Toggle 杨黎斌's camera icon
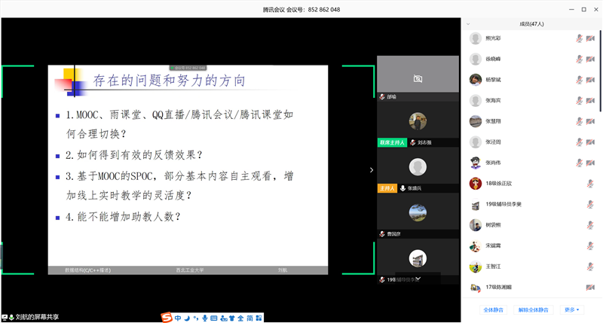This screenshot has height=323, width=603. click(590, 80)
